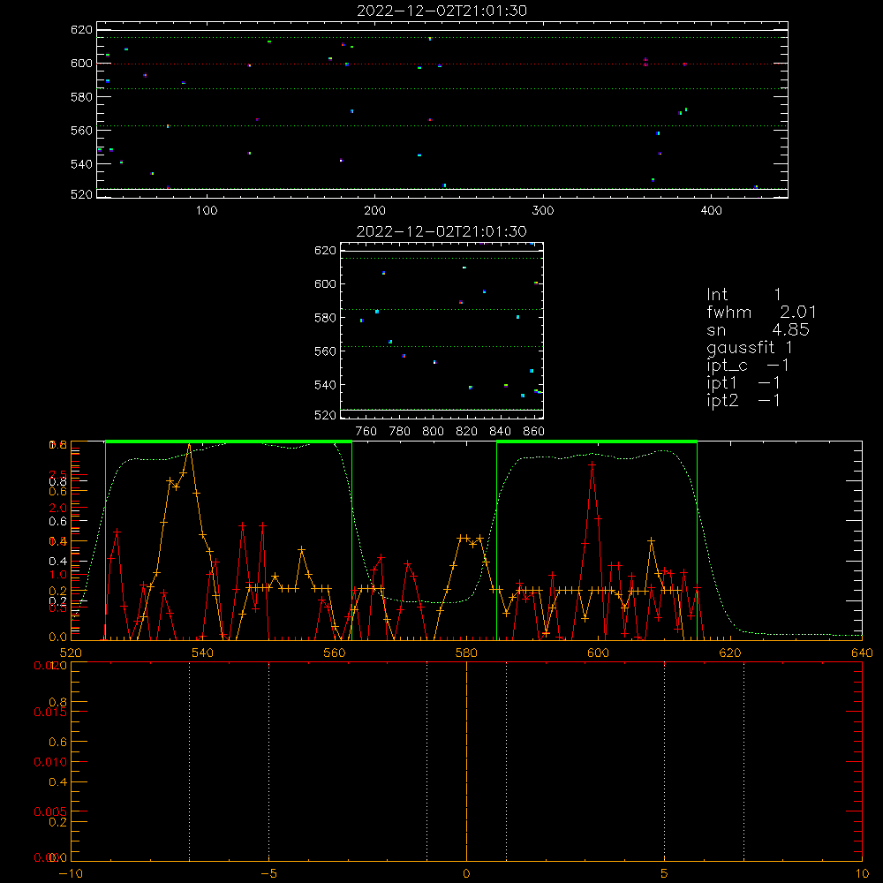This screenshot has height=883, width=883.
Task: Click x-axis tick label -10 on bottom plot
Action: pos(71,873)
